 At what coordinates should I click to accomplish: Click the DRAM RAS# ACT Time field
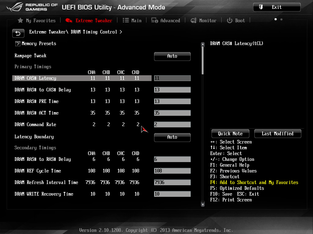pyautogui.click(x=172, y=113)
